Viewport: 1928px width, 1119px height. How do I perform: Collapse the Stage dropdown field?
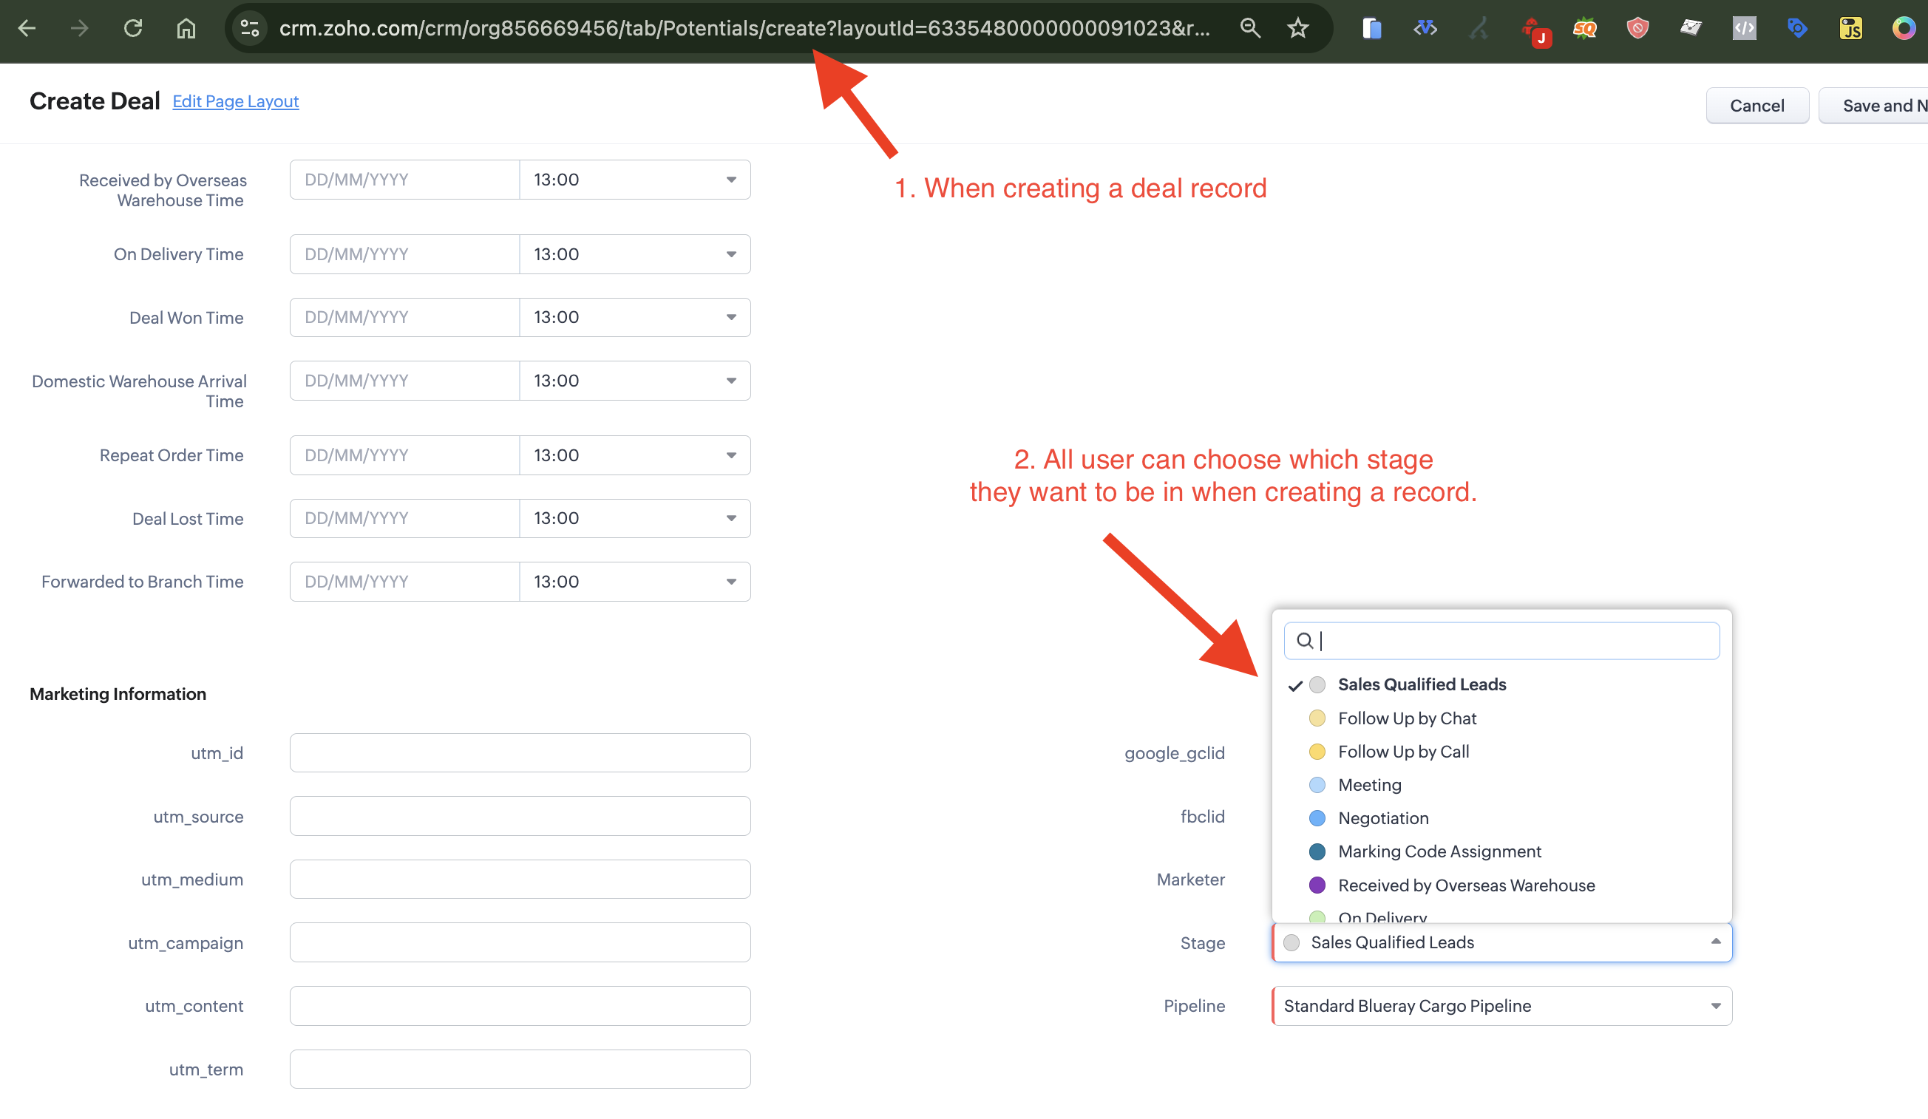(1502, 942)
